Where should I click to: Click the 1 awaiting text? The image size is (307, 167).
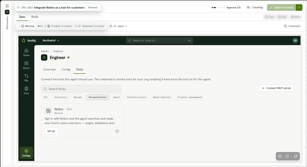[x=257, y=8]
